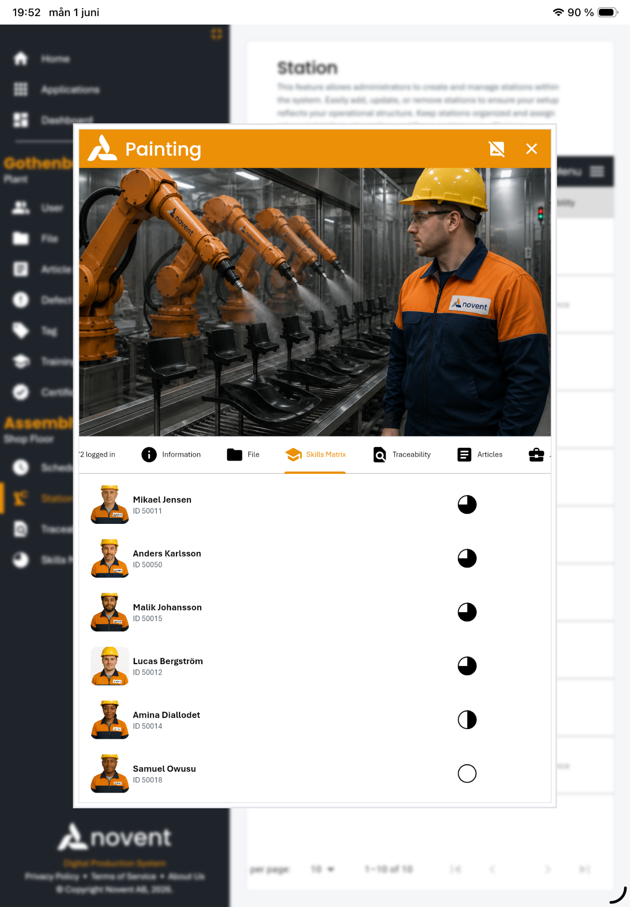Close the Painting dialog
The image size is (630, 907).
coord(532,149)
